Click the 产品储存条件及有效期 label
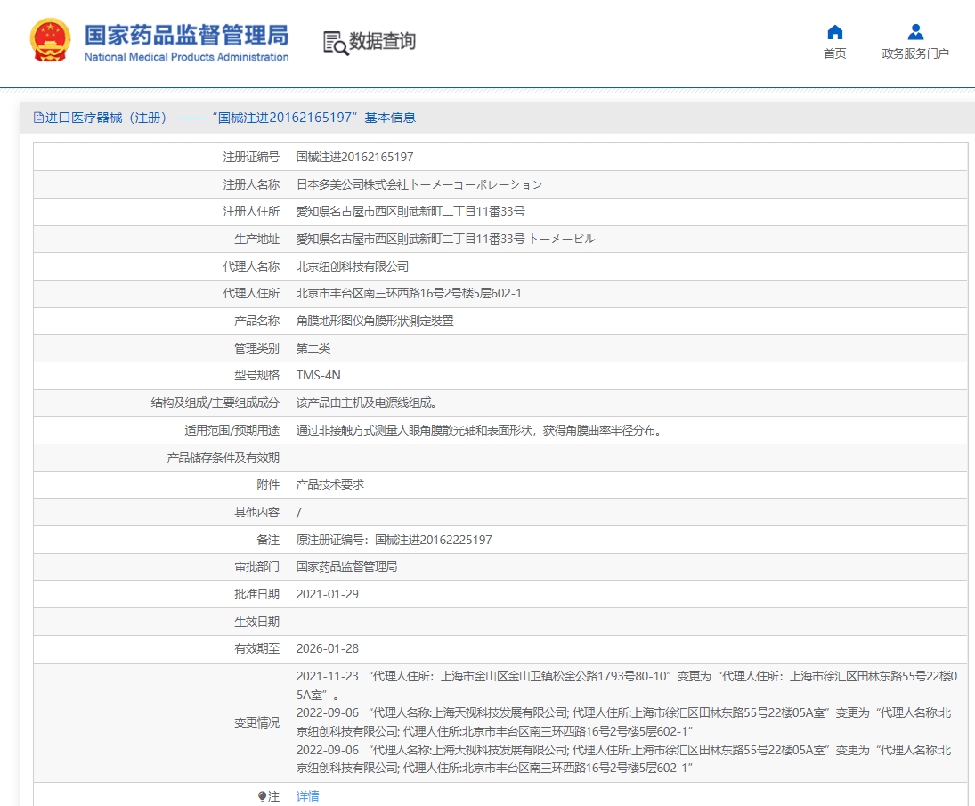Screen dimensions: 975x806 pyautogui.click(x=223, y=458)
